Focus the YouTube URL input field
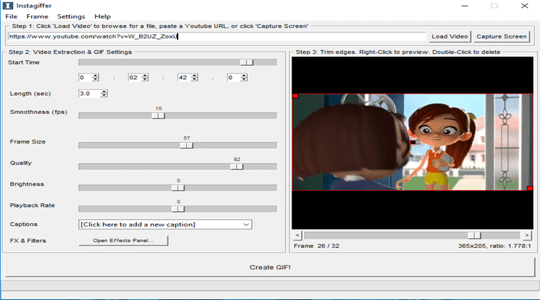This screenshot has height=300, width=540. click(x=217, y=36)
